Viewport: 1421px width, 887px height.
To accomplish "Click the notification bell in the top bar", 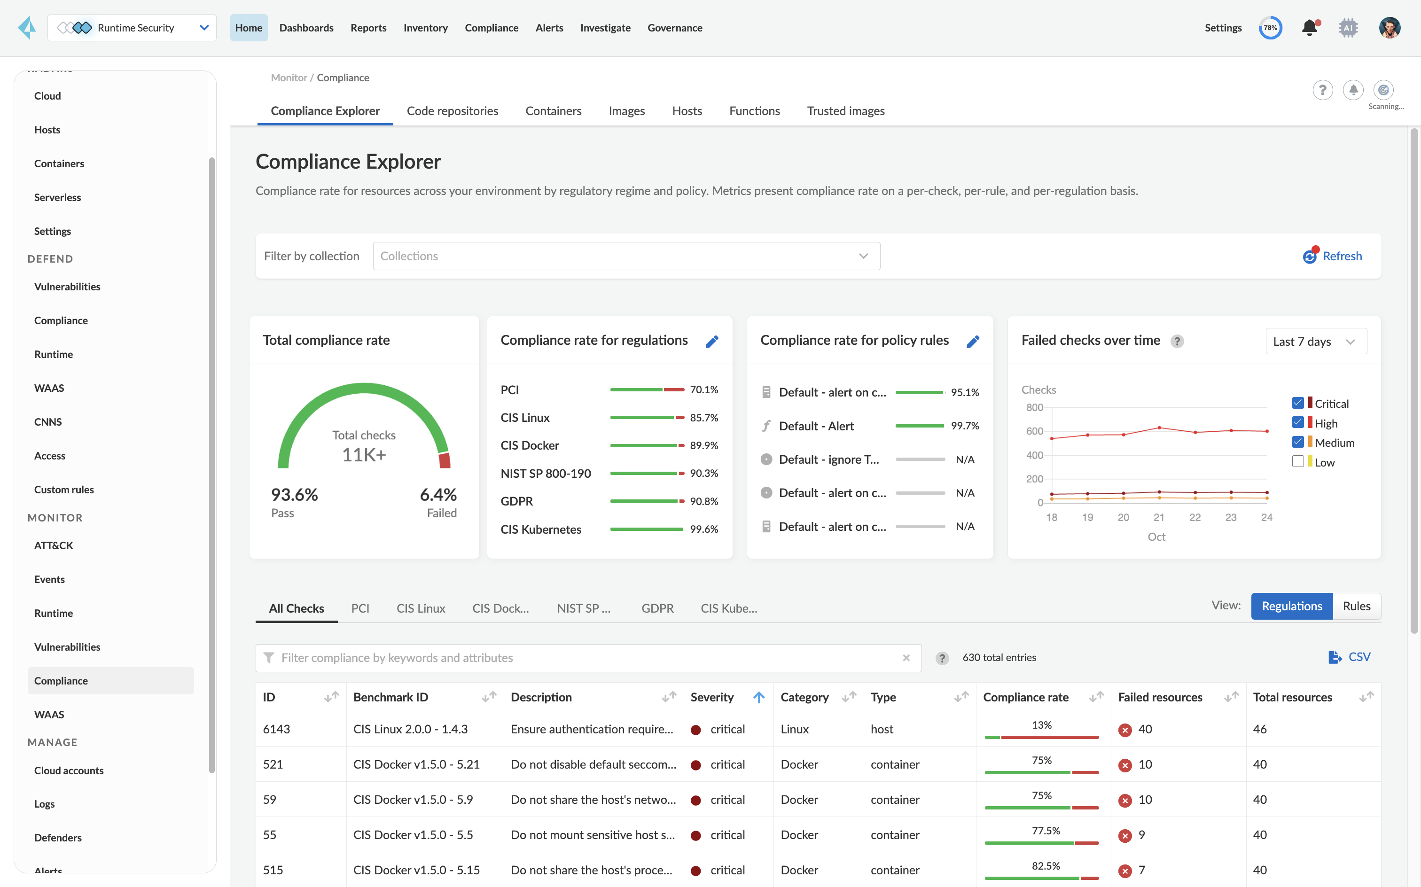I will (x=1309, y=28).
